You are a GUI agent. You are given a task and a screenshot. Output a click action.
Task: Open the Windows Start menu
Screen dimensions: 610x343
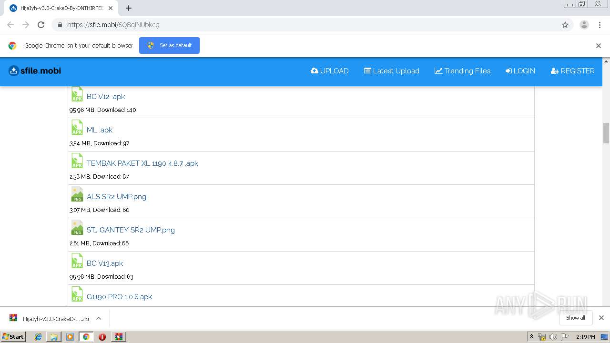[x=13, y=337]
